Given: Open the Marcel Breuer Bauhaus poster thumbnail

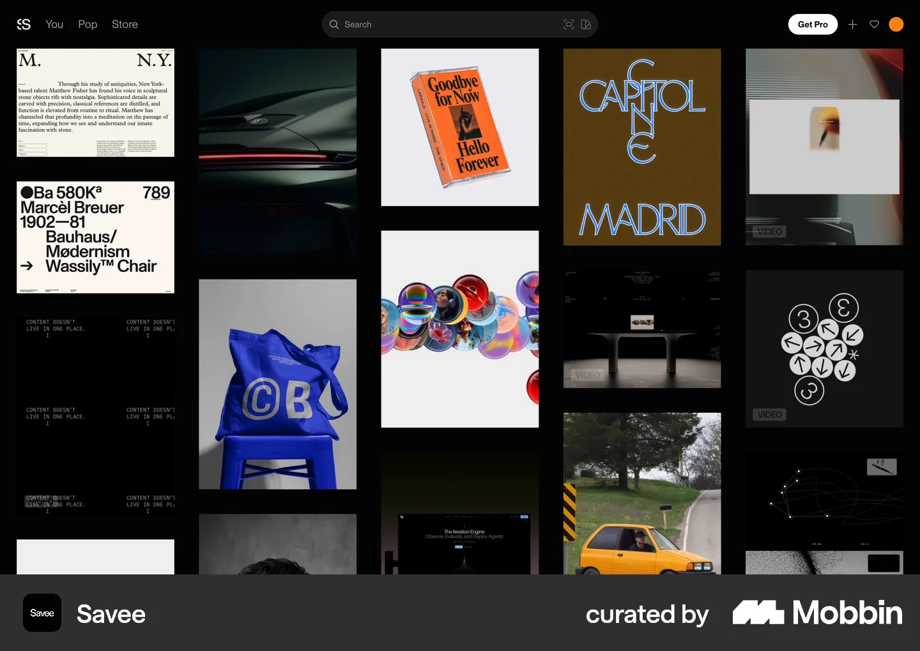Looking at the screenshot, I should (x=95, y=237).
